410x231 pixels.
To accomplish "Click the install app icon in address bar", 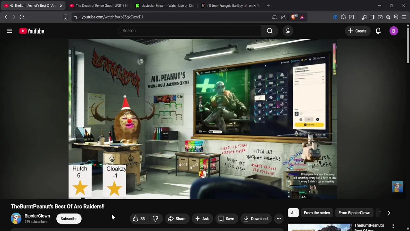I will pyautogui.click(x=275, y=17).
